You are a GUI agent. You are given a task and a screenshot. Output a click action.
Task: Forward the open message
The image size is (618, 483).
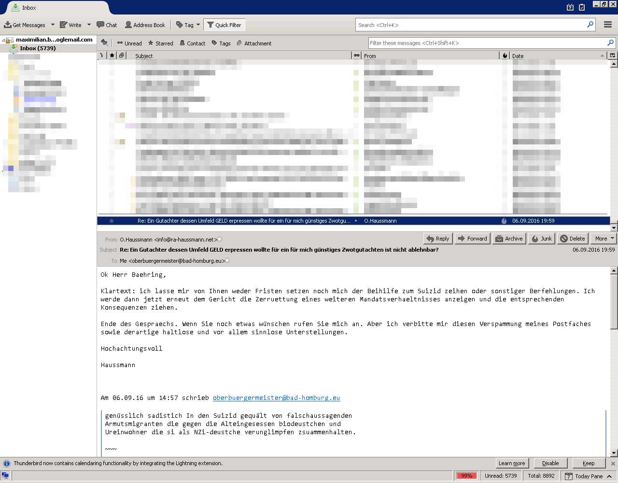tap(472, 239)
